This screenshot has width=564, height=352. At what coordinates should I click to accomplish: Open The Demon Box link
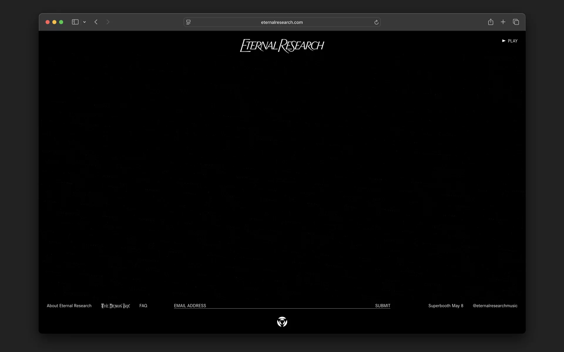[x=115, y=306]
